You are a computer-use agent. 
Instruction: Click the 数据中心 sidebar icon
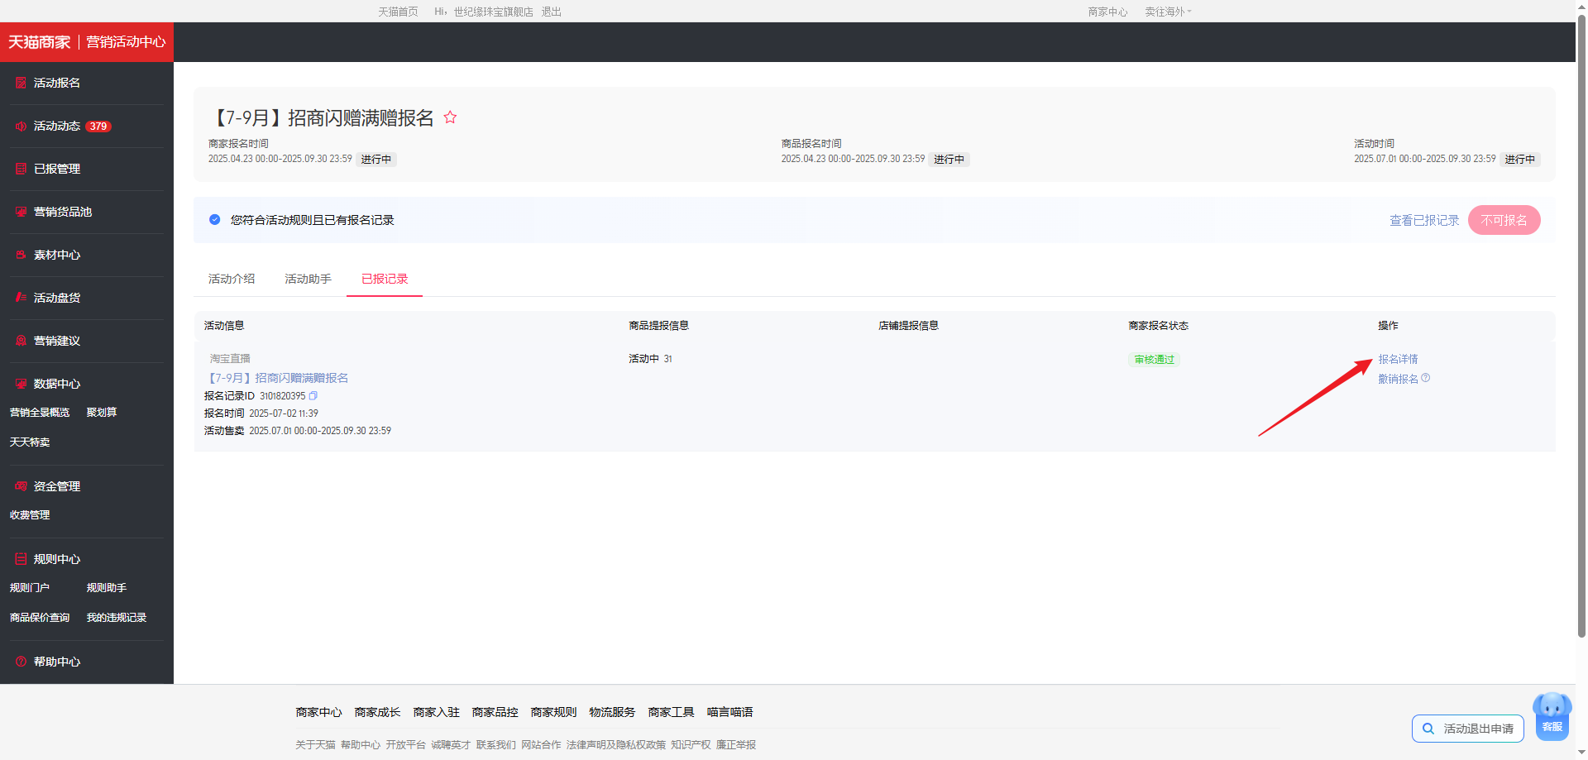pyautogui.click(x=21, y=384)
